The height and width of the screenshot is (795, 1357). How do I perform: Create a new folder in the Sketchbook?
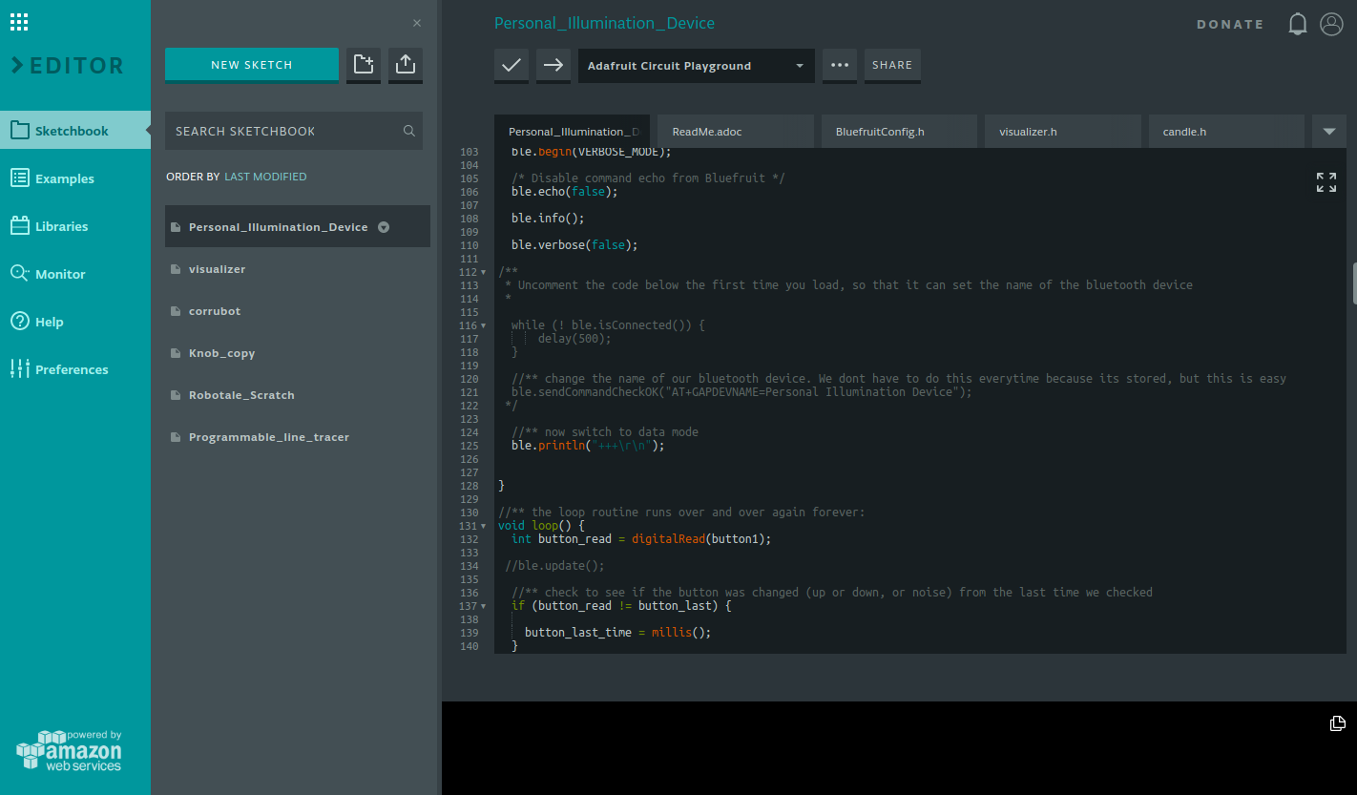pyautogui.click(x=364, y=65)
